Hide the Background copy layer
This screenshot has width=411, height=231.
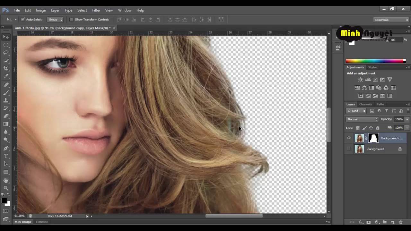click(349, 138)
